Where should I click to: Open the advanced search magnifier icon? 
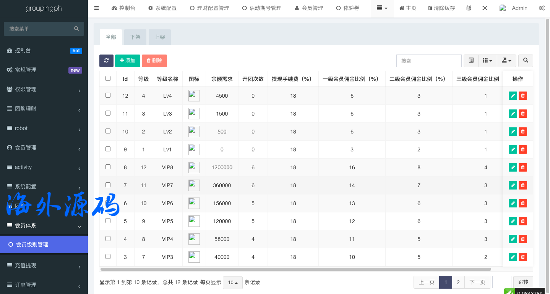point(526,61)
